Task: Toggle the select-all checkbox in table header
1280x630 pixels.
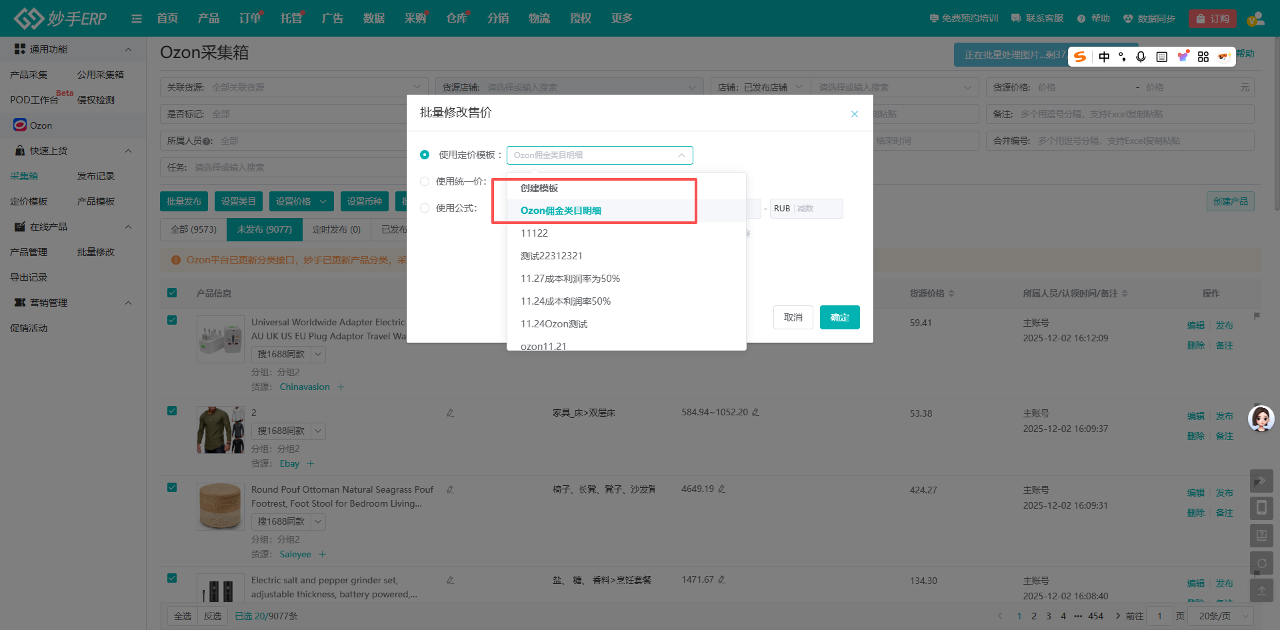Action: (172, 293)
